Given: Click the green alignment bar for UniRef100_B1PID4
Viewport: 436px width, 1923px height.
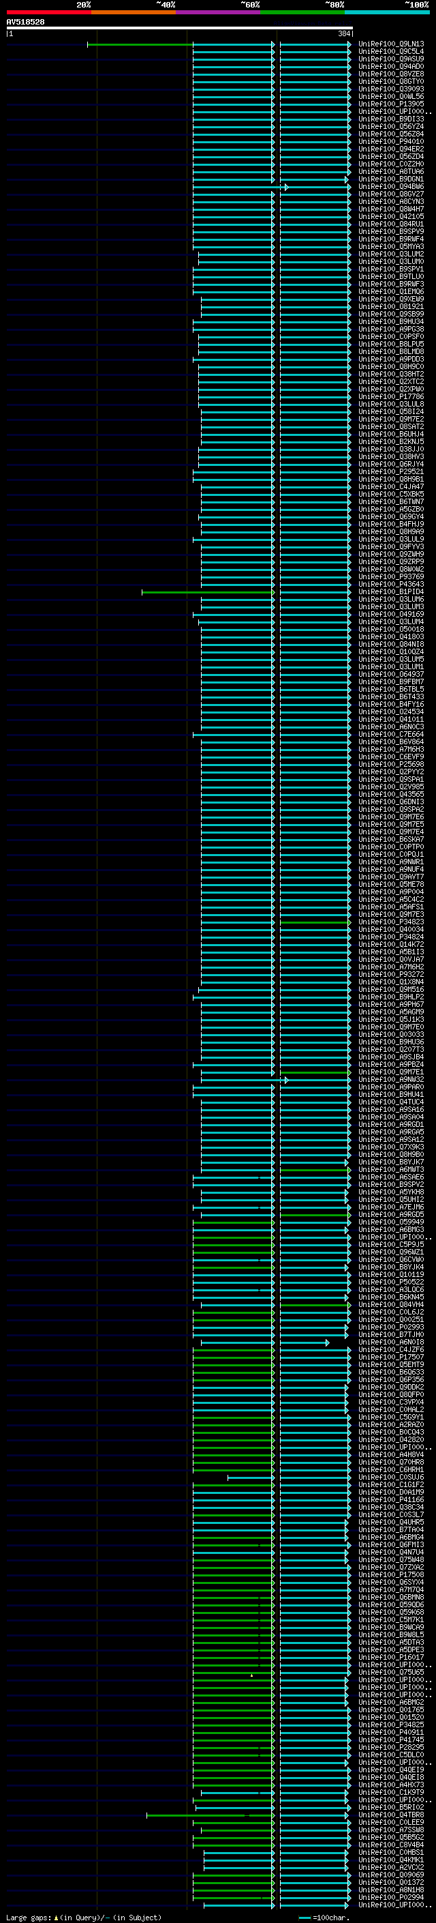Looking at the screenshot, I should pyautogui.click(x=208, y=592).
